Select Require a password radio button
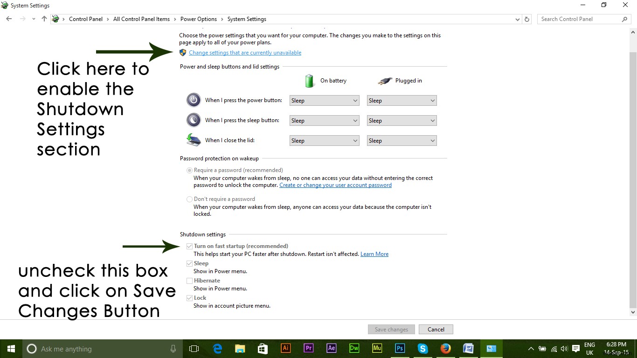The image size is (637, 358). tap(189, 171)
